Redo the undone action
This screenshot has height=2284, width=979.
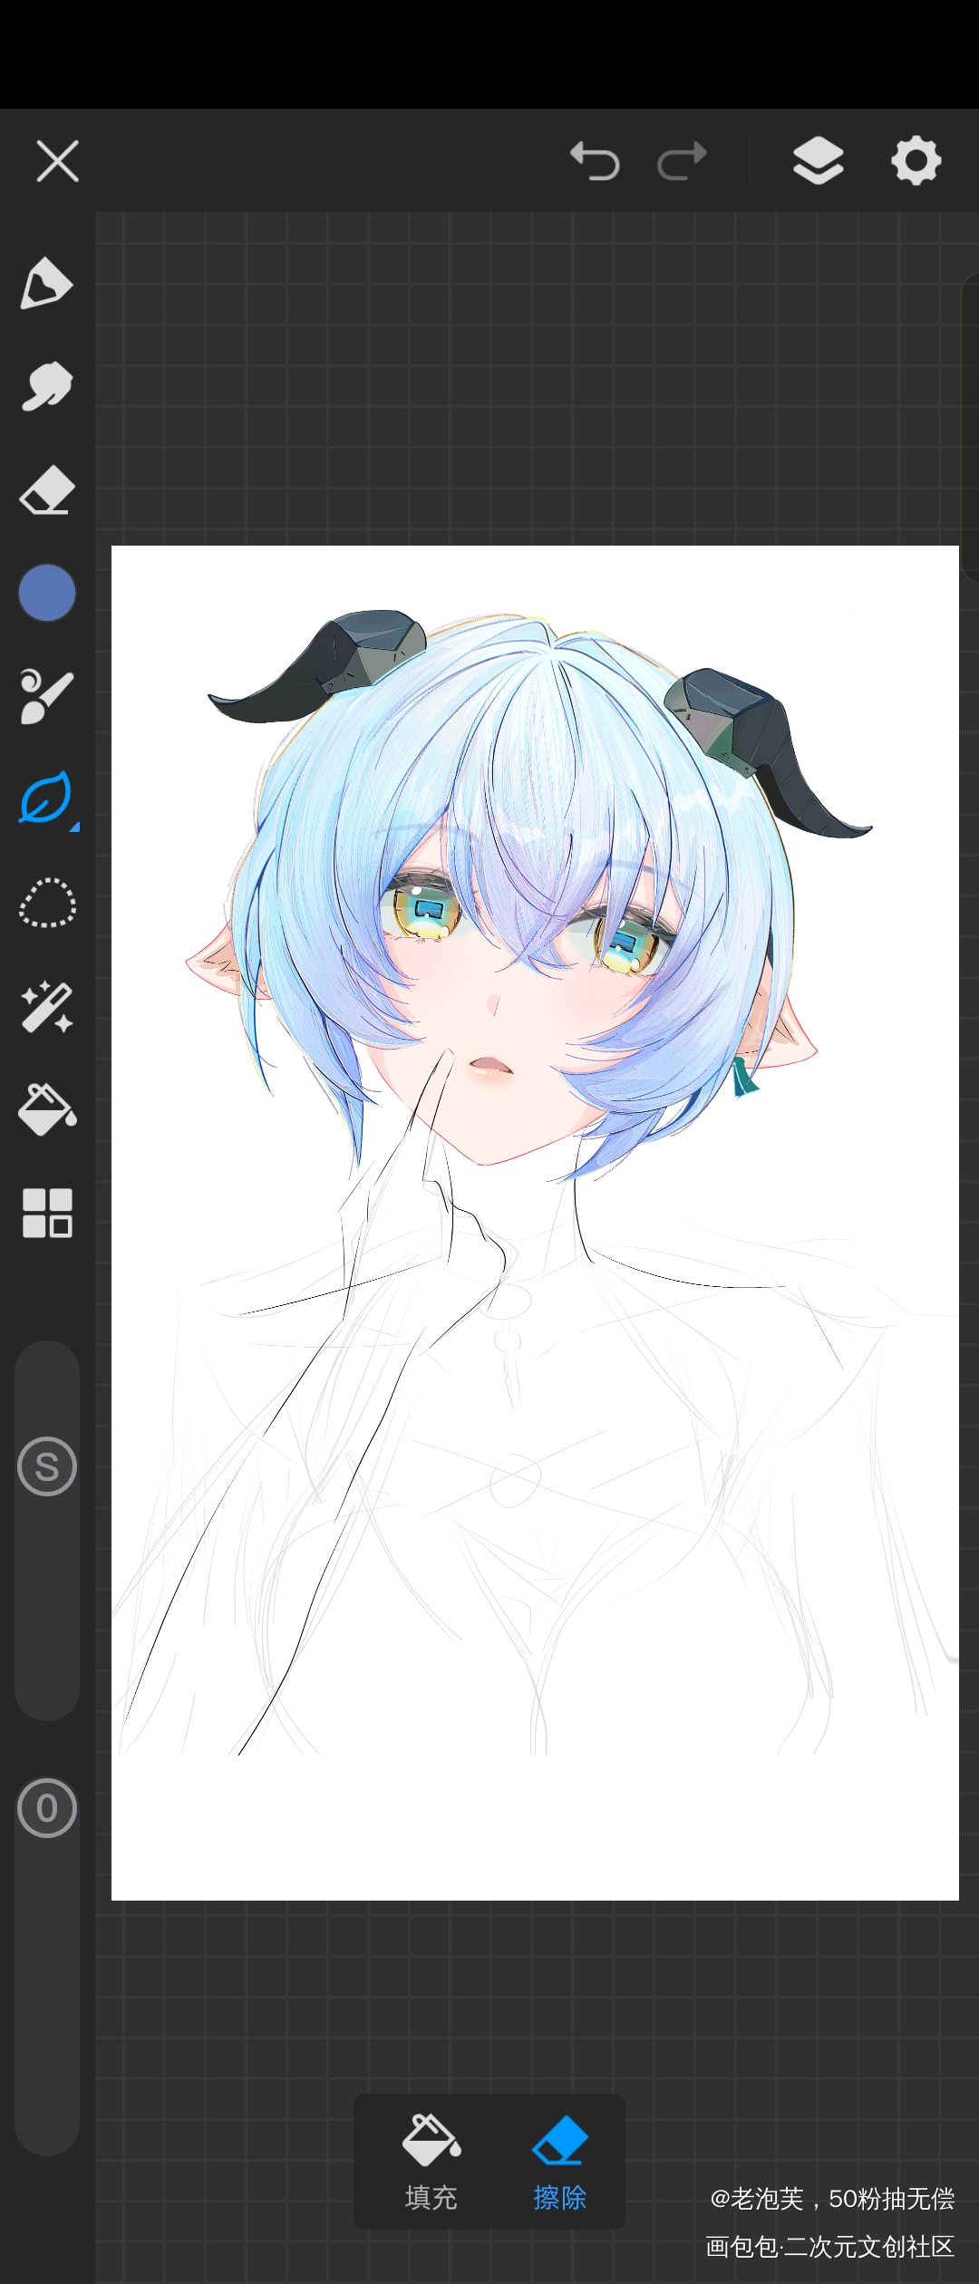[682, 162]
